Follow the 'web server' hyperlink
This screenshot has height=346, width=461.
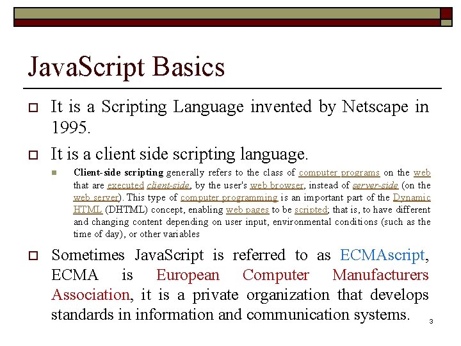96,197
